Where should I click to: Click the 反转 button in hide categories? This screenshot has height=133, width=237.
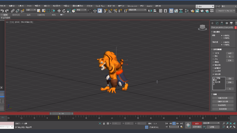pos(230,60)
